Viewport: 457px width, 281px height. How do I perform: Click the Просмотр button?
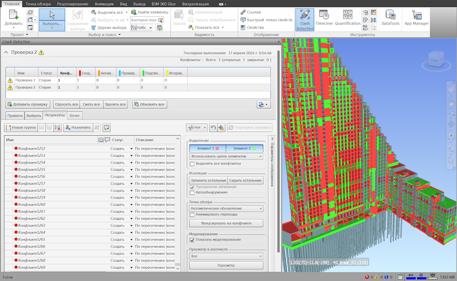point(226,266)
